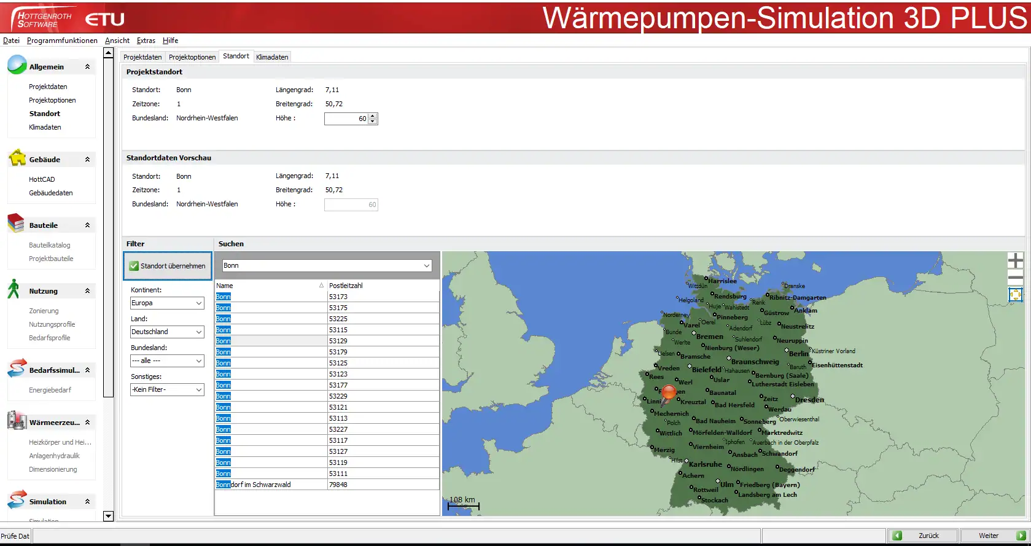Click the Nutzung walking person icon
Viewport: 1031px width, 546px height.
click(14, 289)
